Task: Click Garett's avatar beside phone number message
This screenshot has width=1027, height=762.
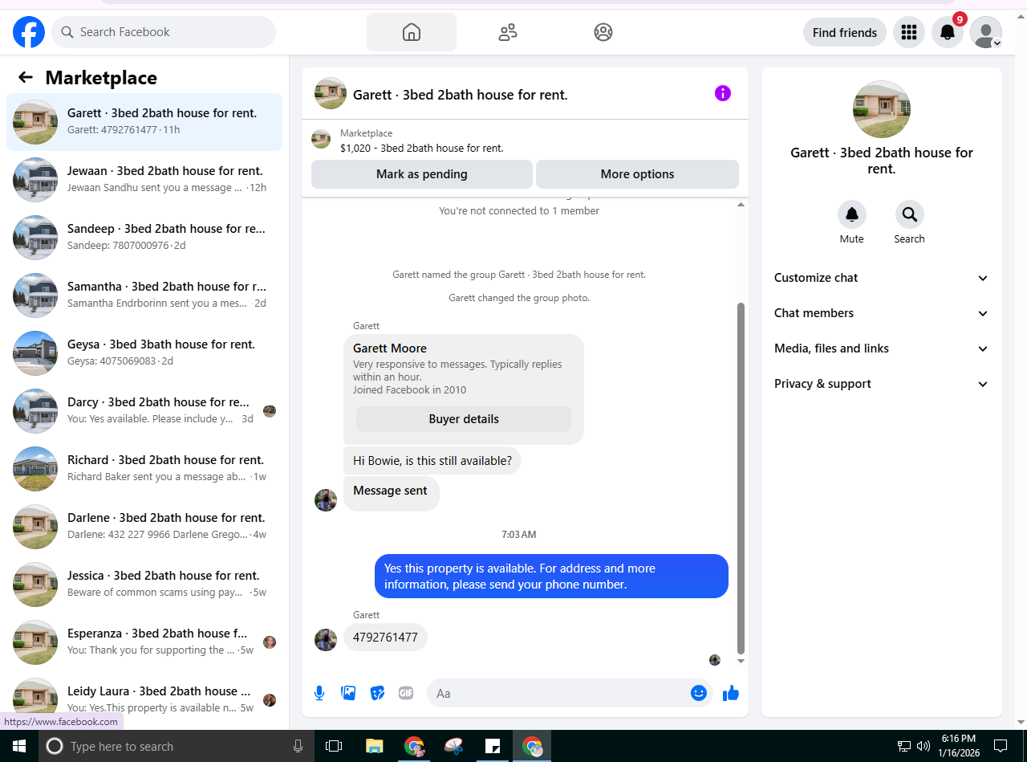Action: click(x=326, y=640)
